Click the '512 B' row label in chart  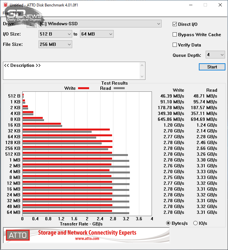(14, 96)
